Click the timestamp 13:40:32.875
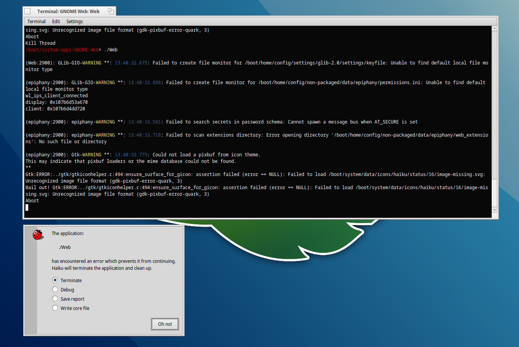 point(131,63)
